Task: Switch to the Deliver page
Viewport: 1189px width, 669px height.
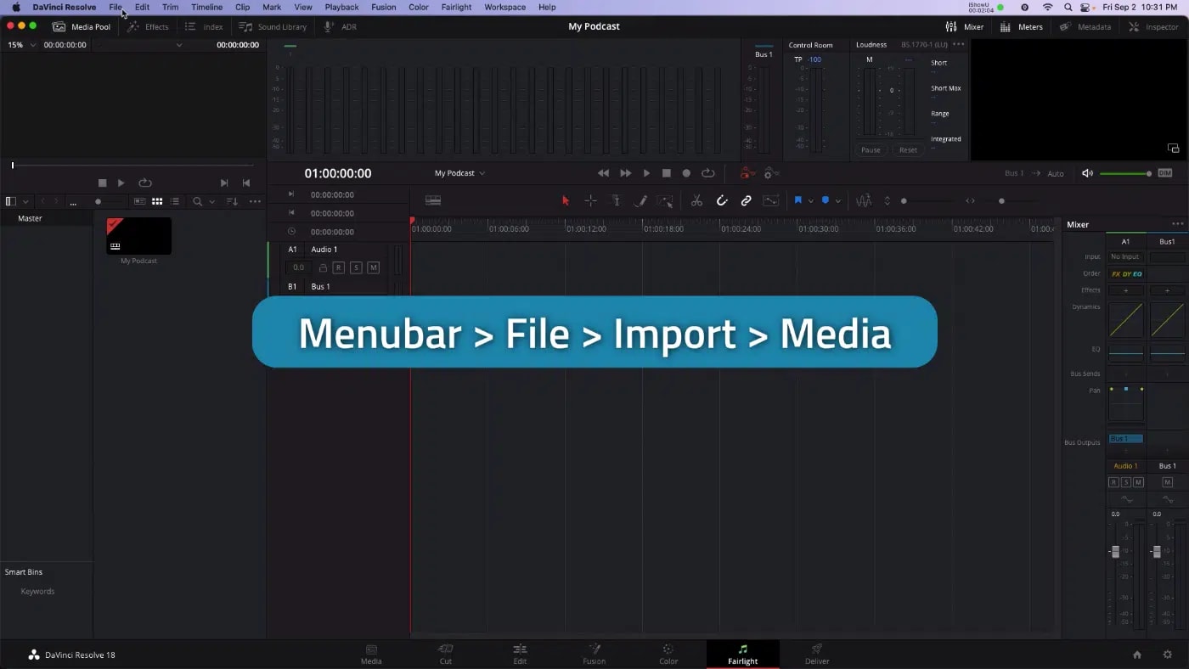Action: point(815,655)
